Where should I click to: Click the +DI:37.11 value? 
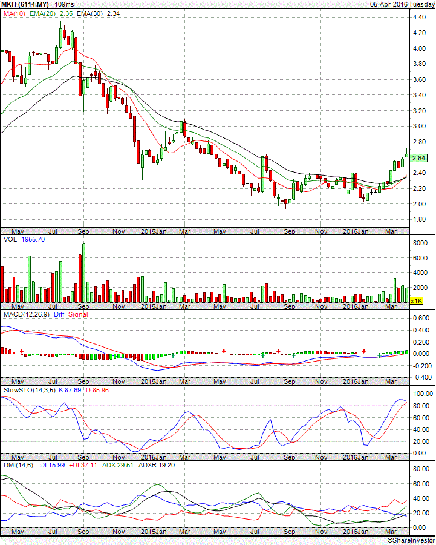tap(83, 466)
